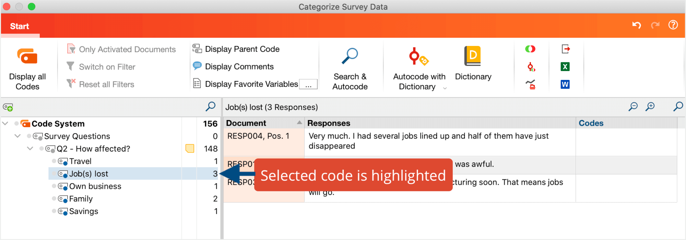Enable Only Activated Documents

point(122,49)
